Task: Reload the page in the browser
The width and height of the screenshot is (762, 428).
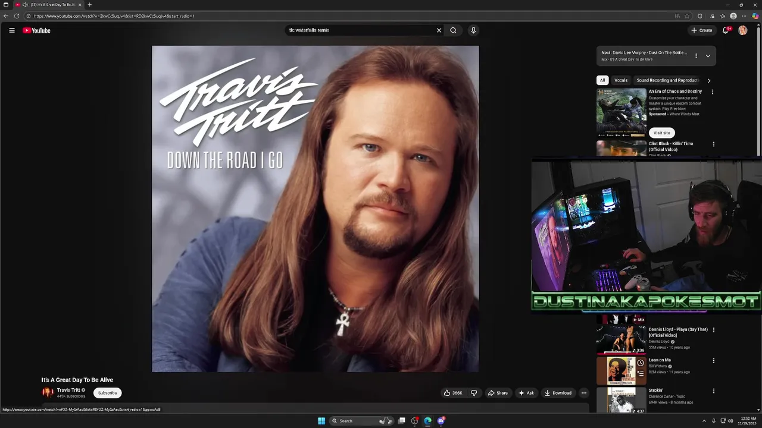Action: point(17,16)
